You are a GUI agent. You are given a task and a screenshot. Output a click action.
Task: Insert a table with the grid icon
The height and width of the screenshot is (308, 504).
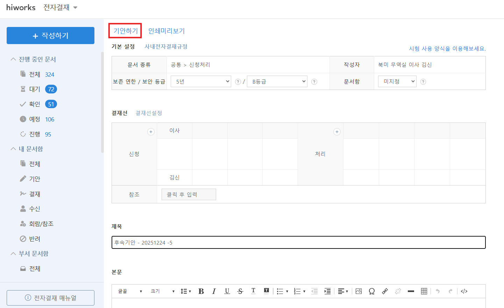pyautogui.click(x=424, y=291)
